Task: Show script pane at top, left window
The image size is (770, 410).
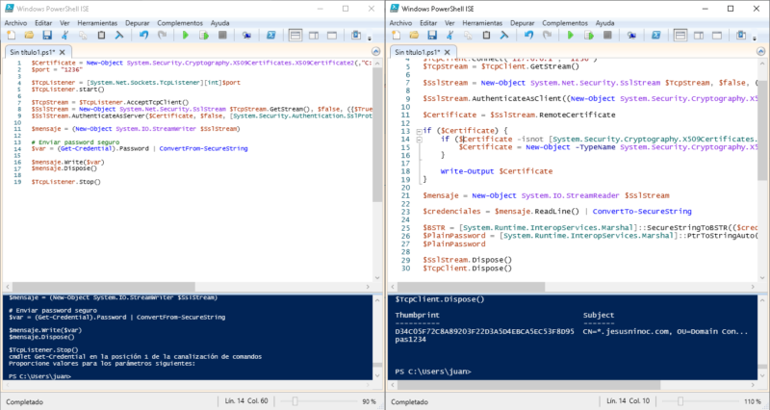Action: tap(295, 36)
